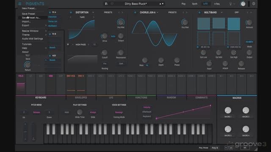This screenshot has height=152, width=271.
Task: Toggle the Chorus Jun-6 power button
Action: [135, 12]
